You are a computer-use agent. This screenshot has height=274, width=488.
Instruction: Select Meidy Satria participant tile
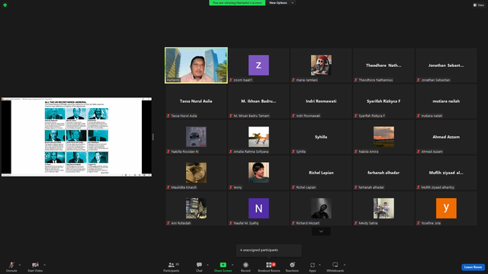click(384, 208)
